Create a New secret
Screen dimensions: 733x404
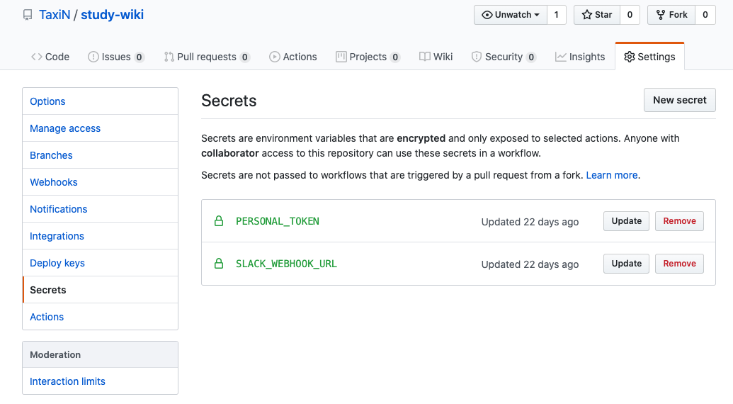click(x=679, y=100)
